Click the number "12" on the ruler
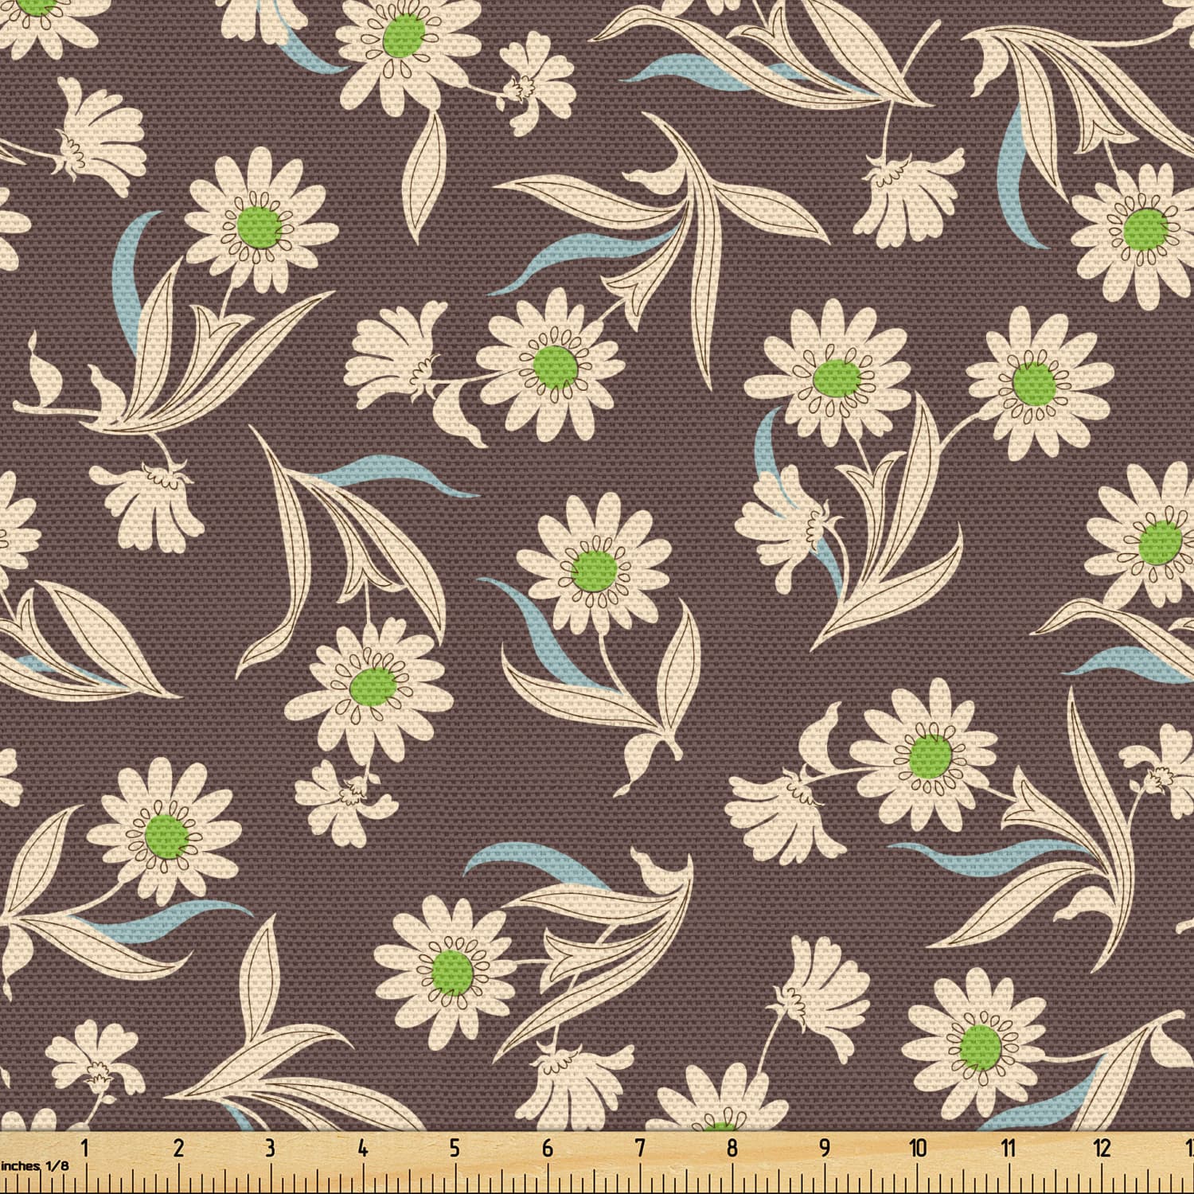The width and height of the screenshot is (1194, 1194). click(1102, 1148)
